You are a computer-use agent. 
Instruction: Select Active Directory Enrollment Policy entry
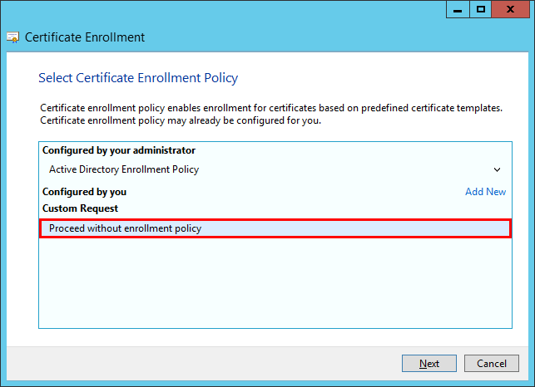[124, 169]
